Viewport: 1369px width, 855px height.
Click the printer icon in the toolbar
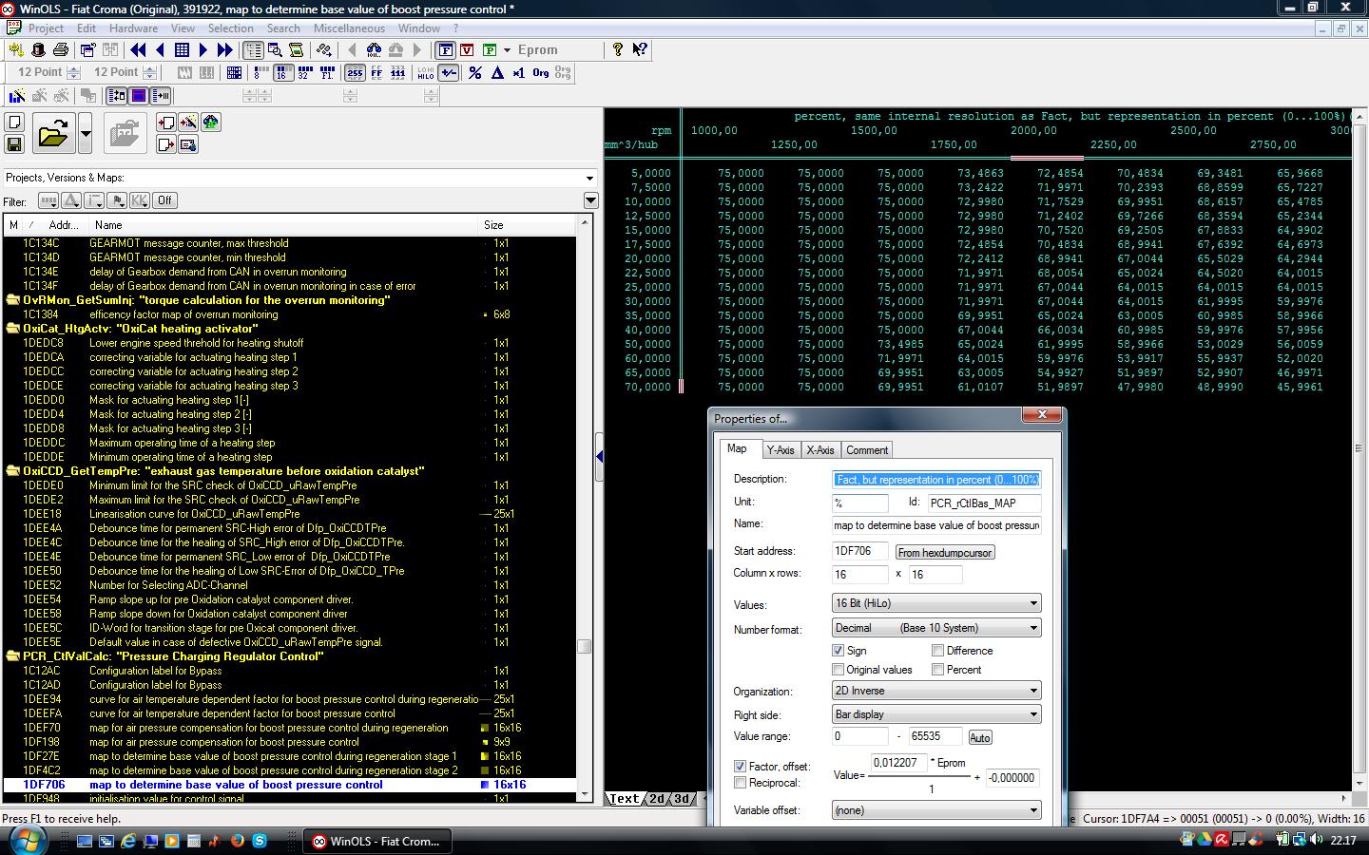tap(61, 49)
